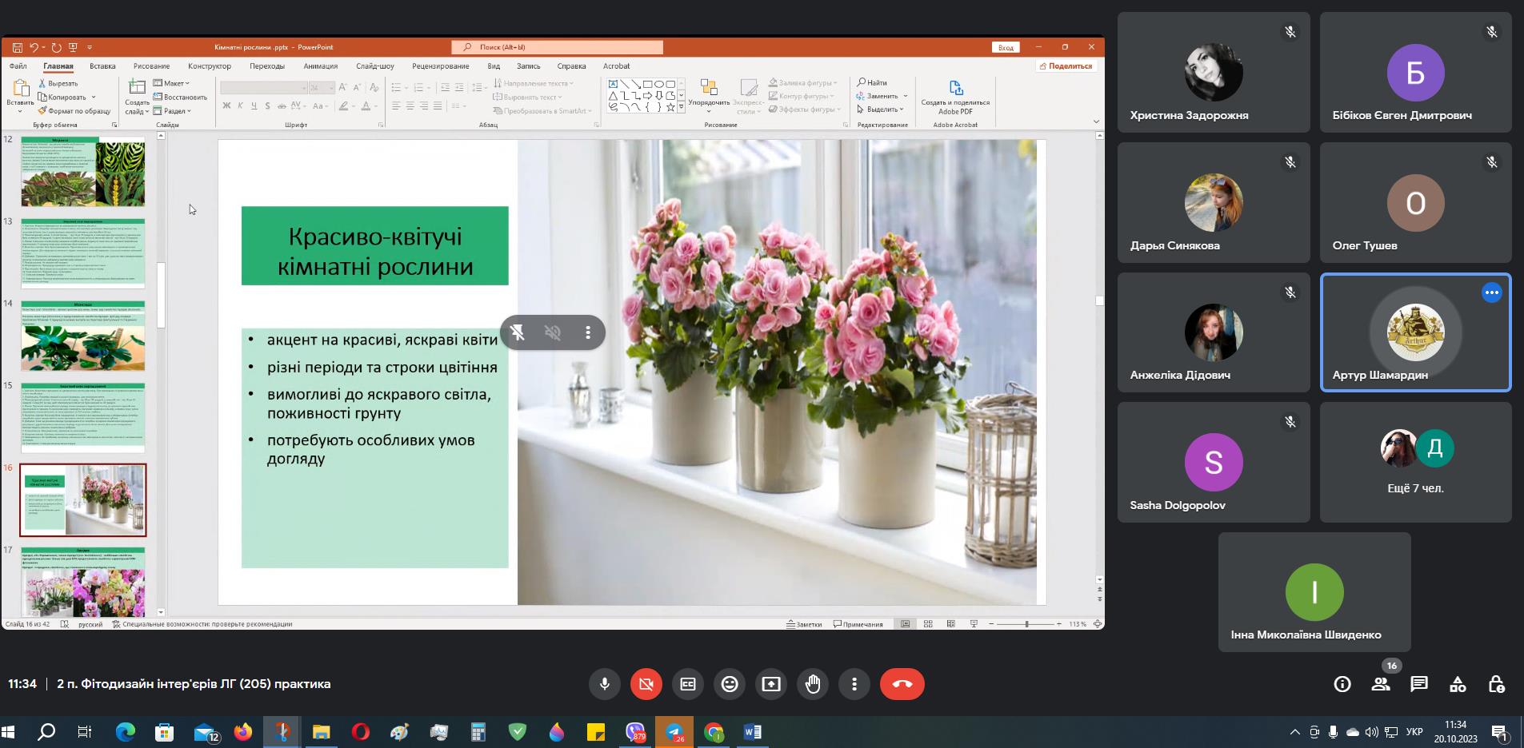Show the participants list icon
The image size is (1524, 748).
[x=1381, y=684]
